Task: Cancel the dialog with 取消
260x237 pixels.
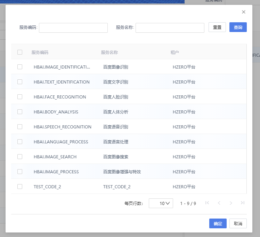Action: pyautogui.click(x=238, y=223)
